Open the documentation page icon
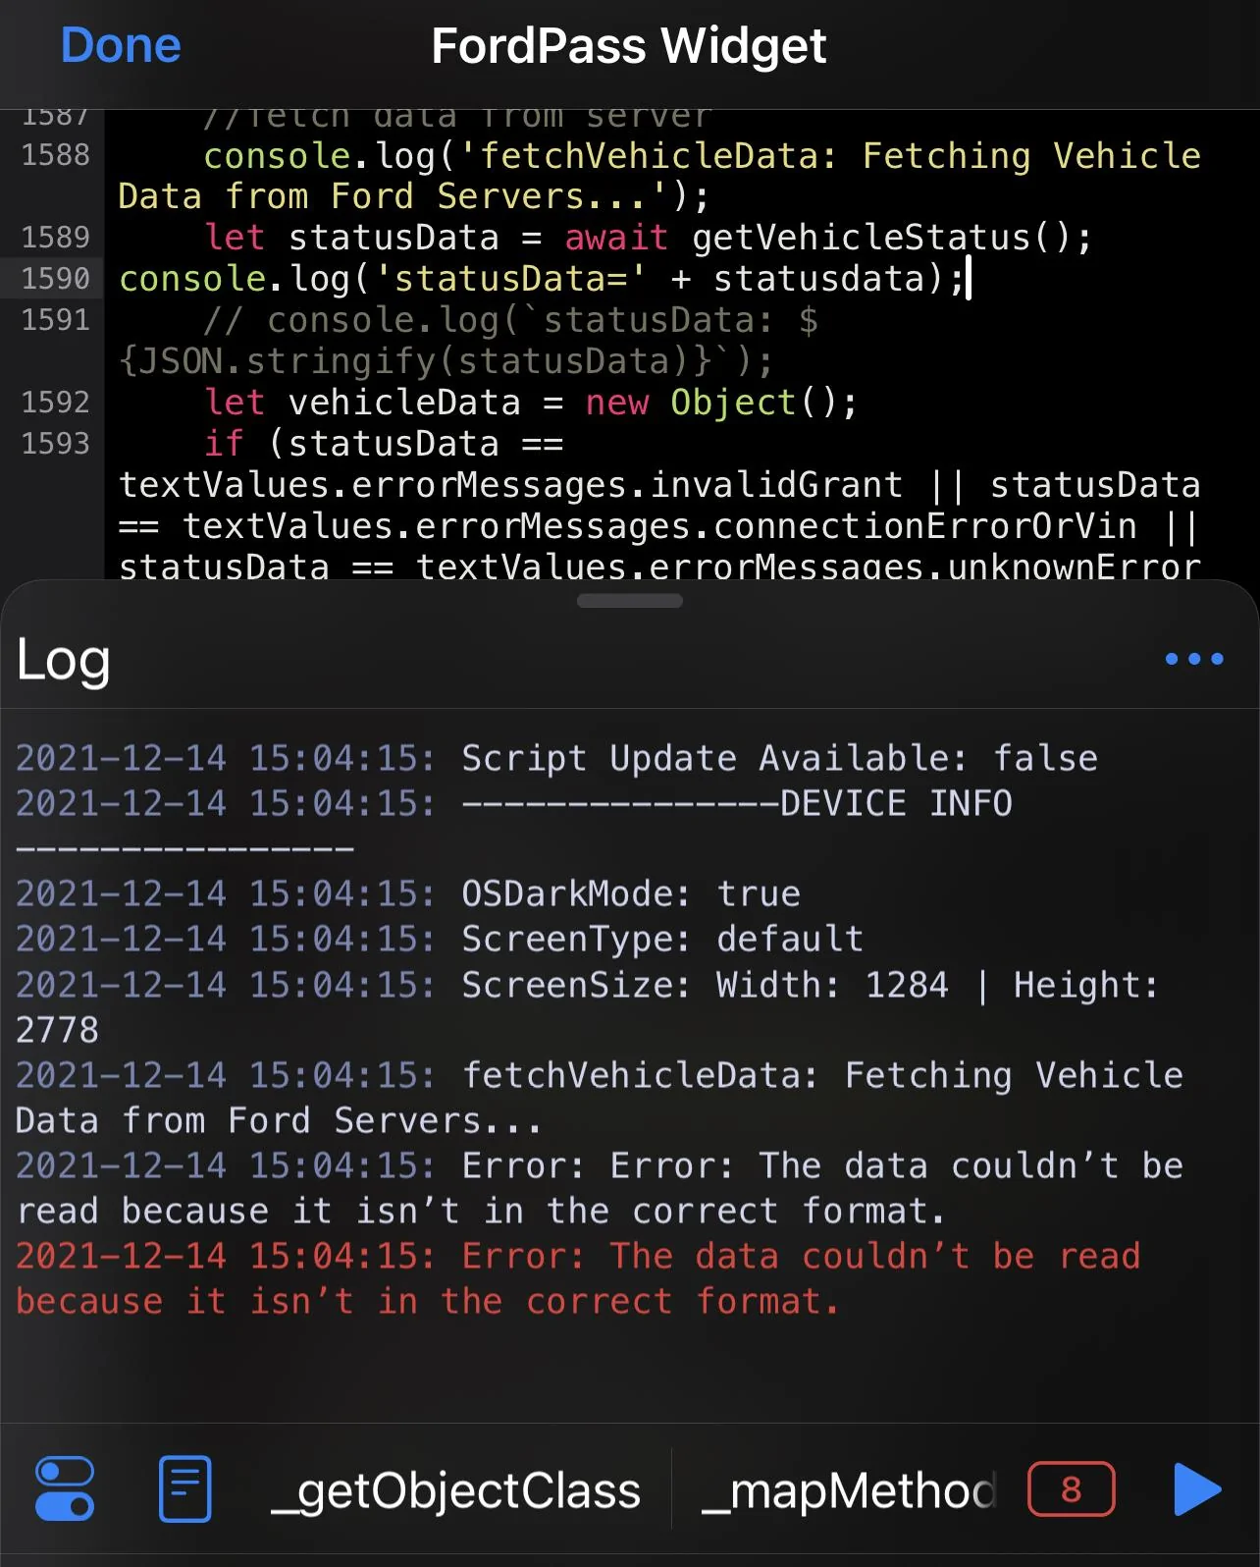Screen dimensions: 1260x1567 [x=184, y=1488]
